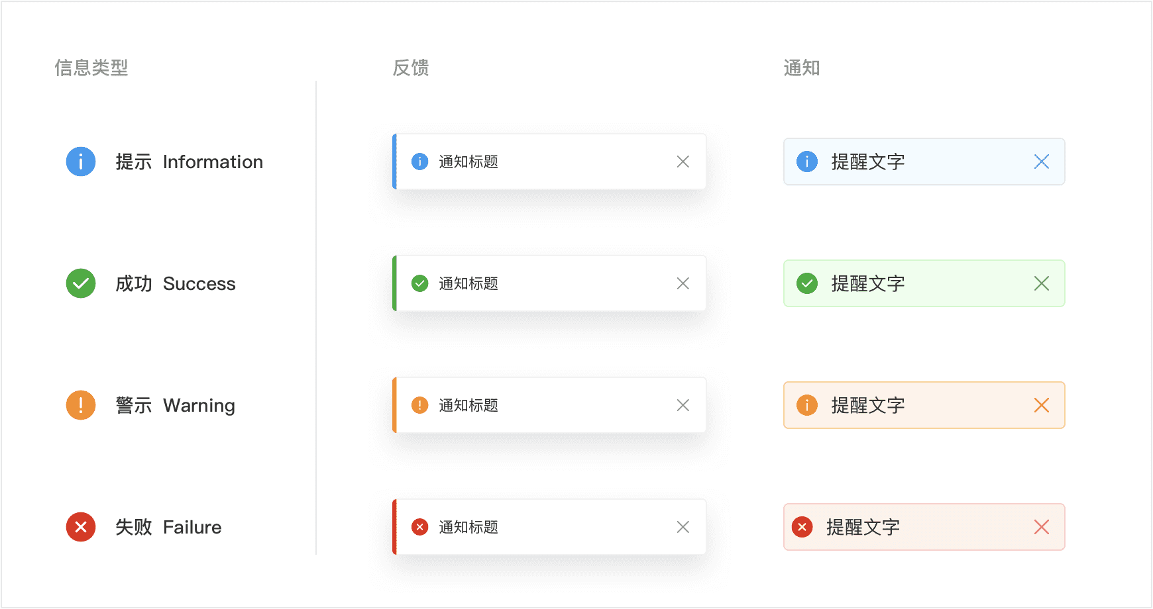Click the orange Warning exclamation icon in legend
The image size is (1153, 609).
(81, 405)
